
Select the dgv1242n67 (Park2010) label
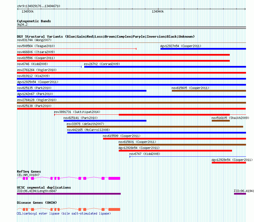[35, 94]
